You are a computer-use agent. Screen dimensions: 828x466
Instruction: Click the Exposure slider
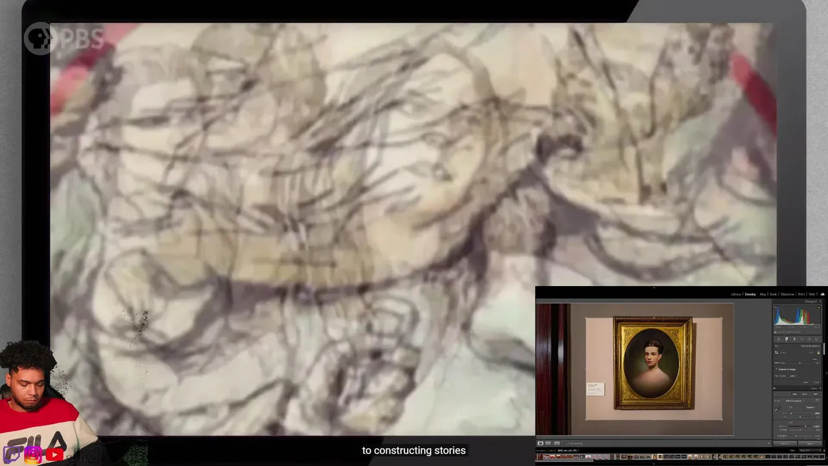click(800, 427)
